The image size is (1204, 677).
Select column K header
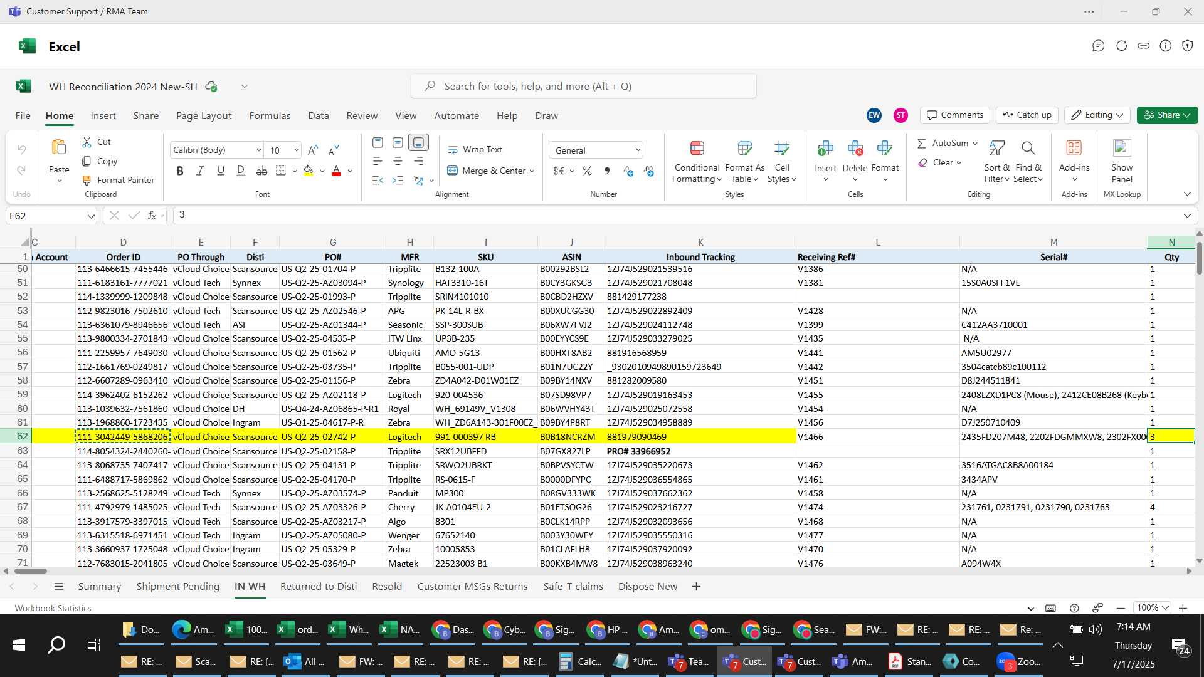pos(700,243)
